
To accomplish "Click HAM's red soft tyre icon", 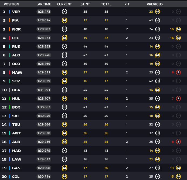I will (178, 72).
